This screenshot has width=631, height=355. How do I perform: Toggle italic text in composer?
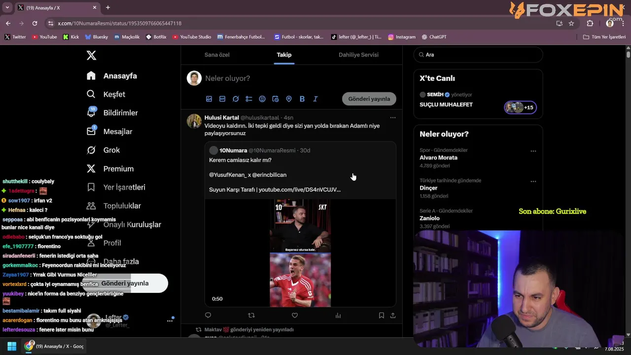315,99
